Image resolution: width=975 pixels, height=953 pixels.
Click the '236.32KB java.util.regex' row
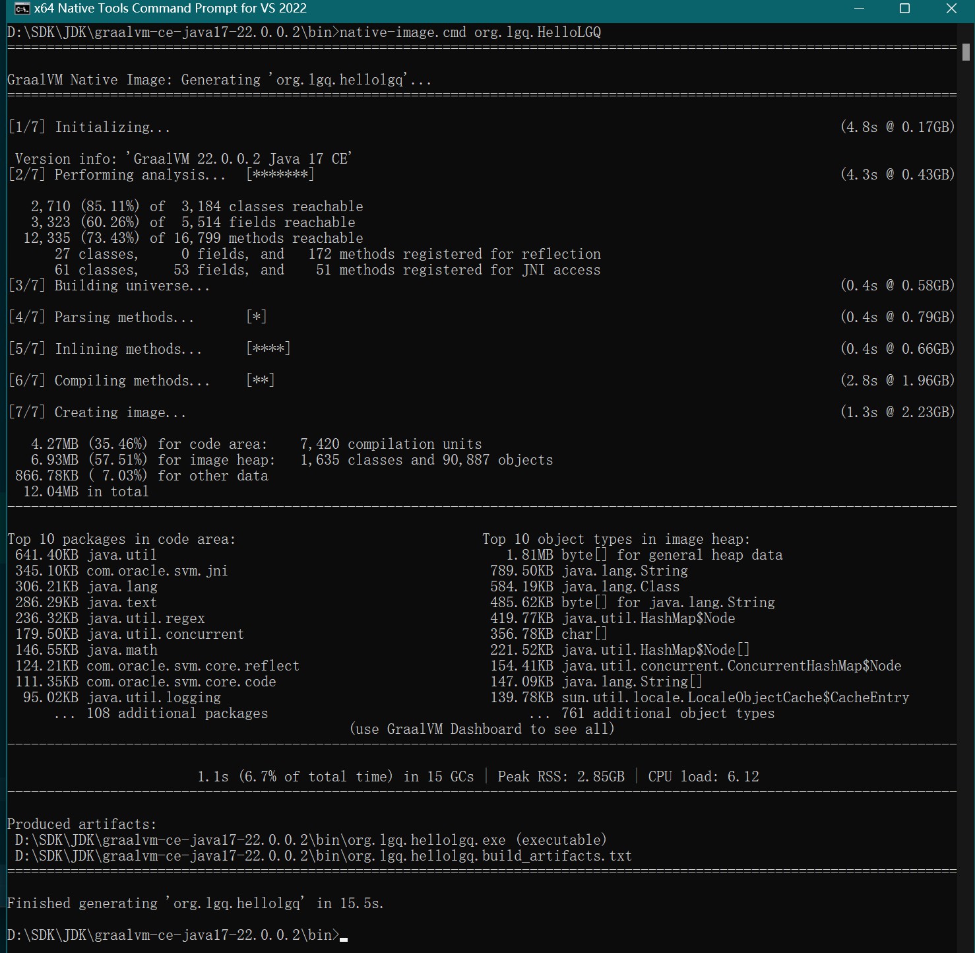(110, 618)
